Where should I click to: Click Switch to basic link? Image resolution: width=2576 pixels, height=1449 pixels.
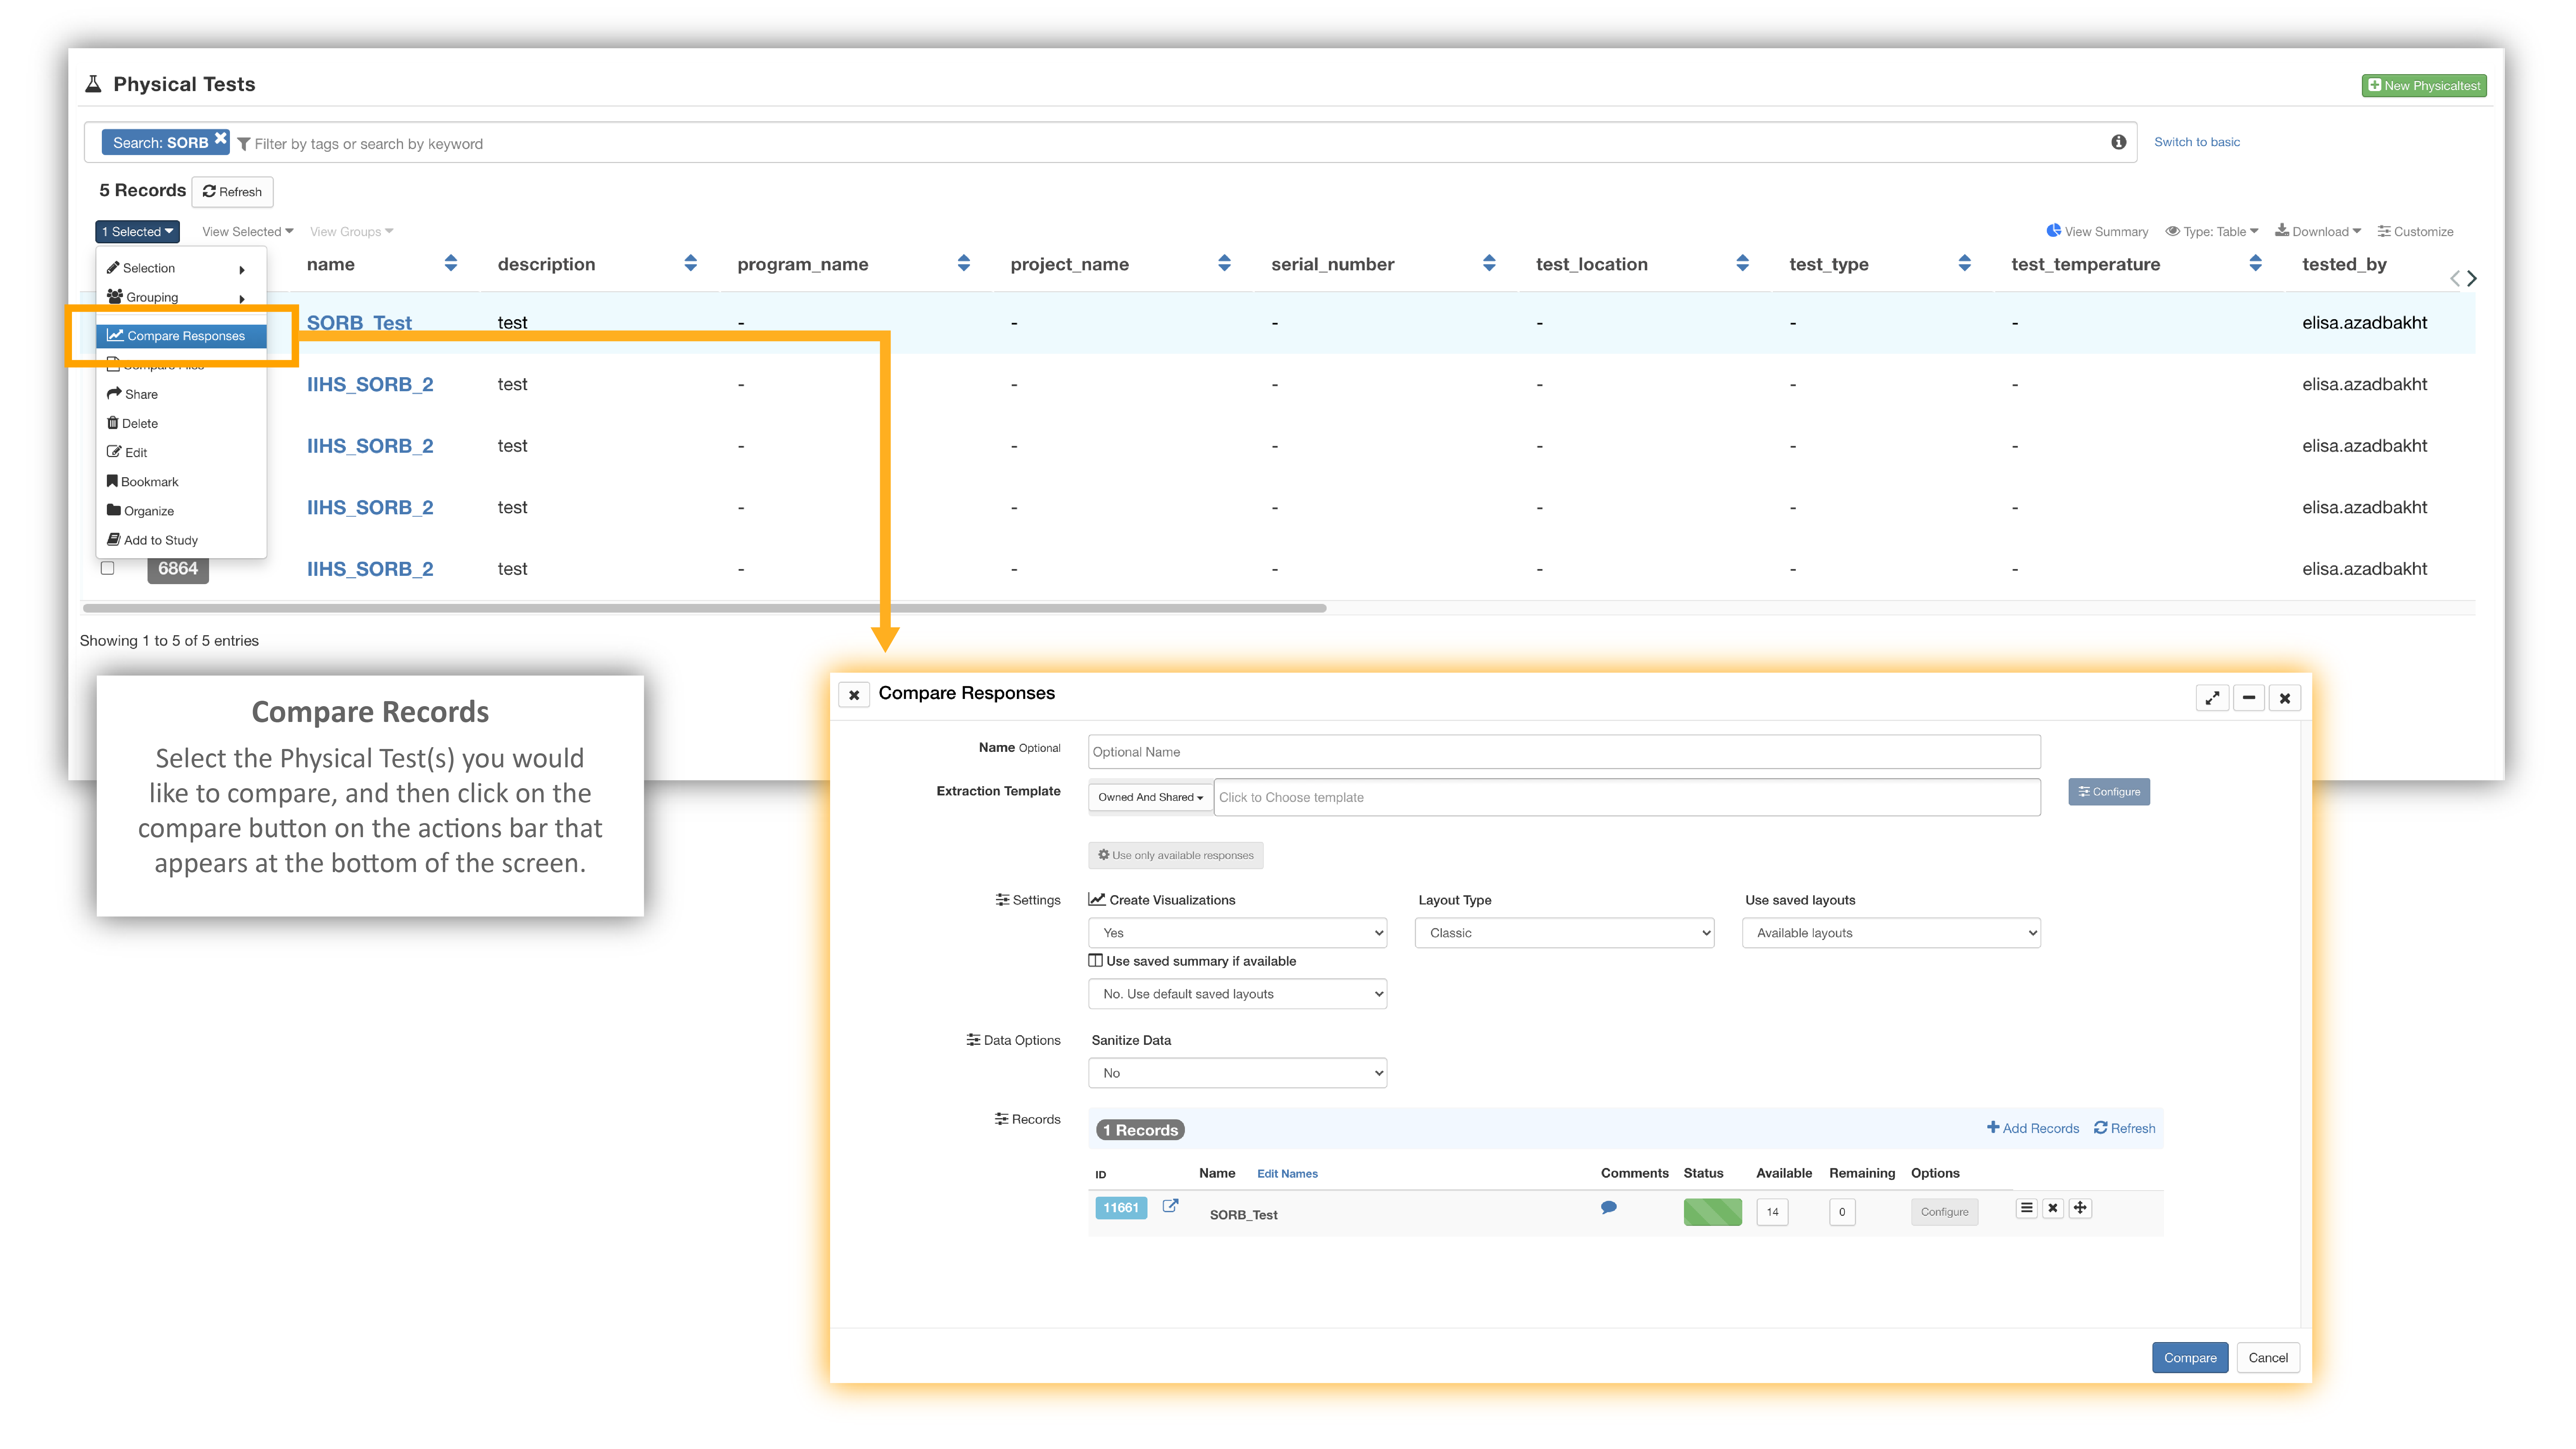2197,142
